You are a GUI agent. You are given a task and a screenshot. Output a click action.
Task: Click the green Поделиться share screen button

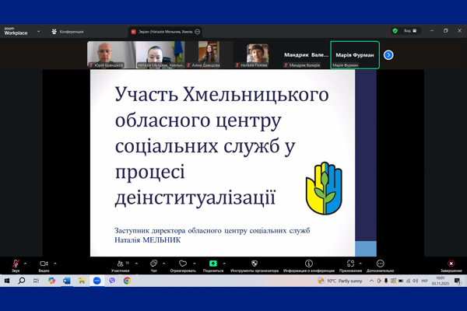(x=213, y=264)
